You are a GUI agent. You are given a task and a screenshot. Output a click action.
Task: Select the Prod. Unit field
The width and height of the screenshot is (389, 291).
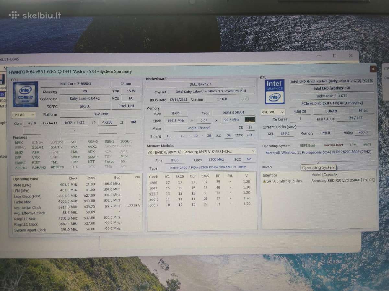pyautogui.click(x=126, y=106)
